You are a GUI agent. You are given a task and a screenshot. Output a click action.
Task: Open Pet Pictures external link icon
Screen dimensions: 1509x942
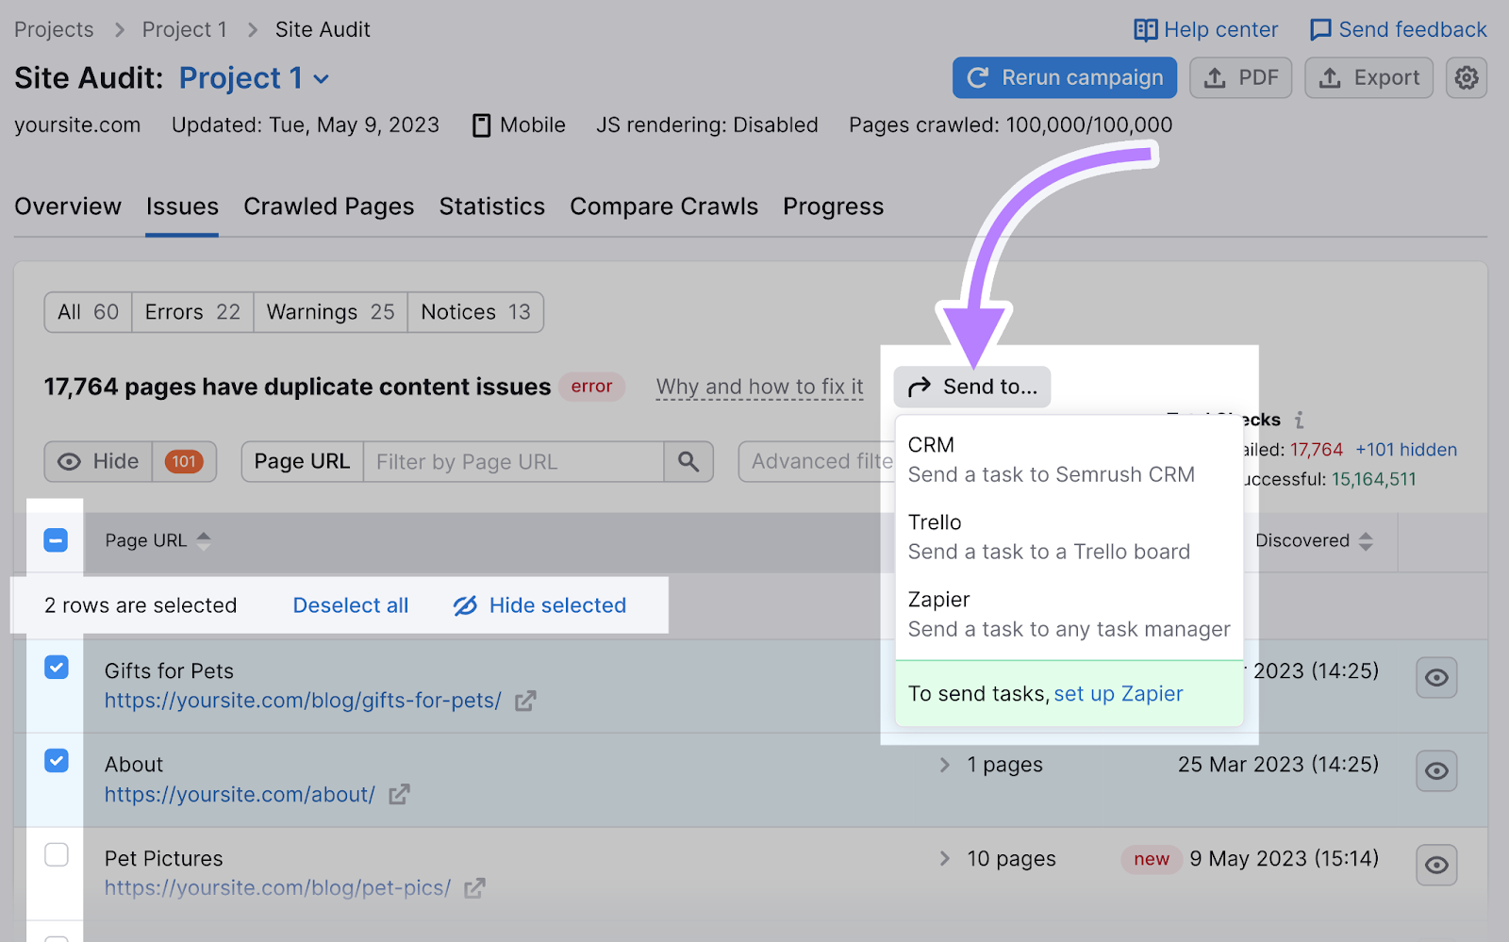tap(474, 888)
